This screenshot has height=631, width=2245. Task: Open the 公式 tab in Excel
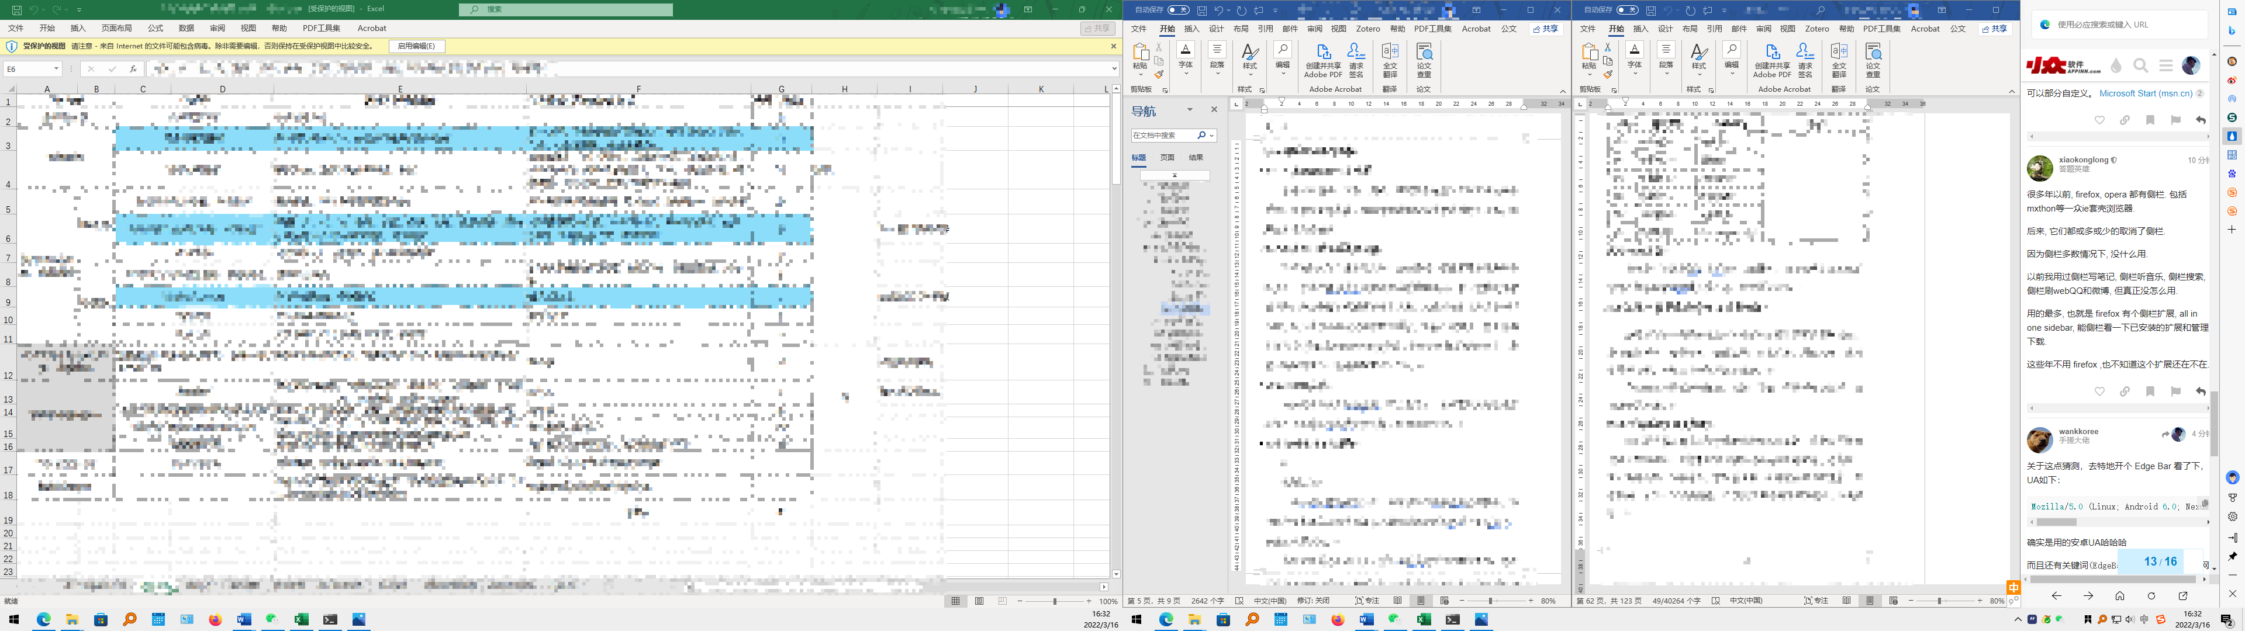[x=155, y=29]
